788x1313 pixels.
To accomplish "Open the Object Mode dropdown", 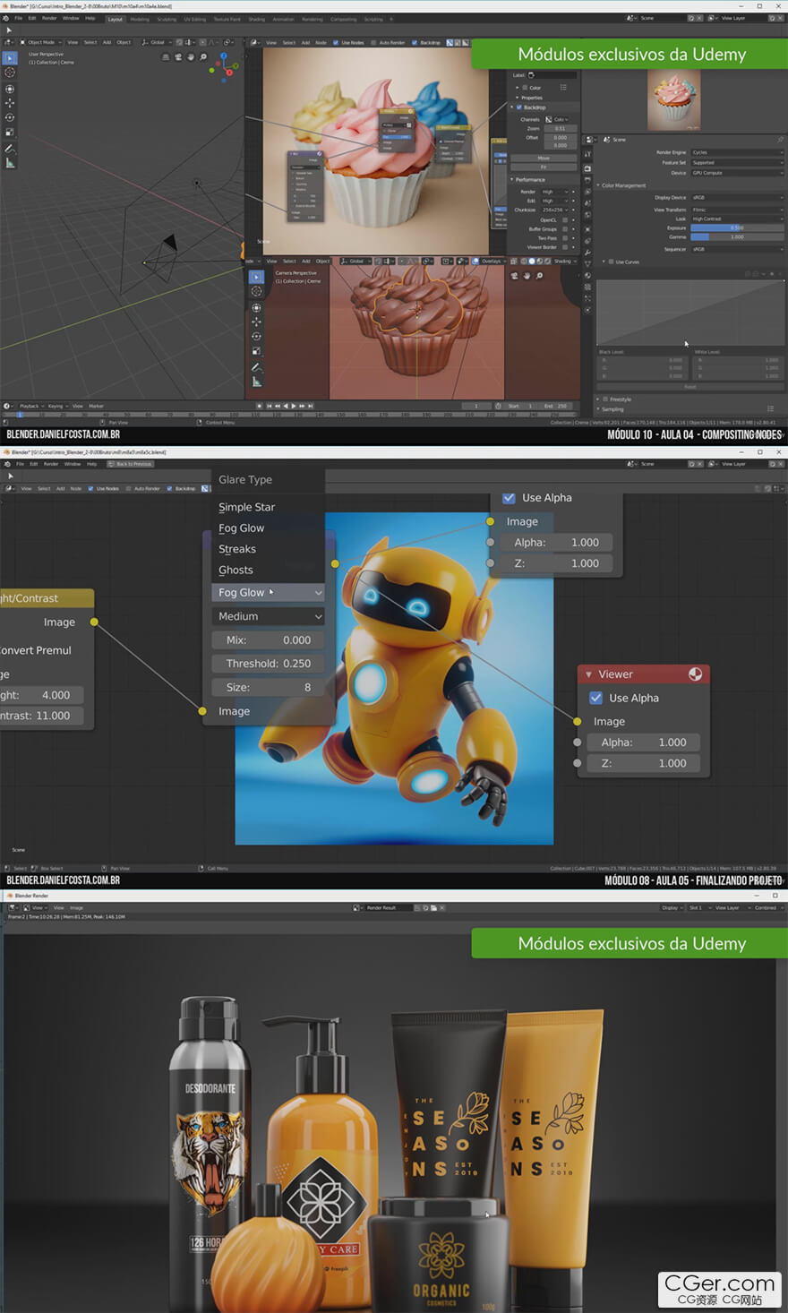I will pyautogui.click(x=39, y=42).
